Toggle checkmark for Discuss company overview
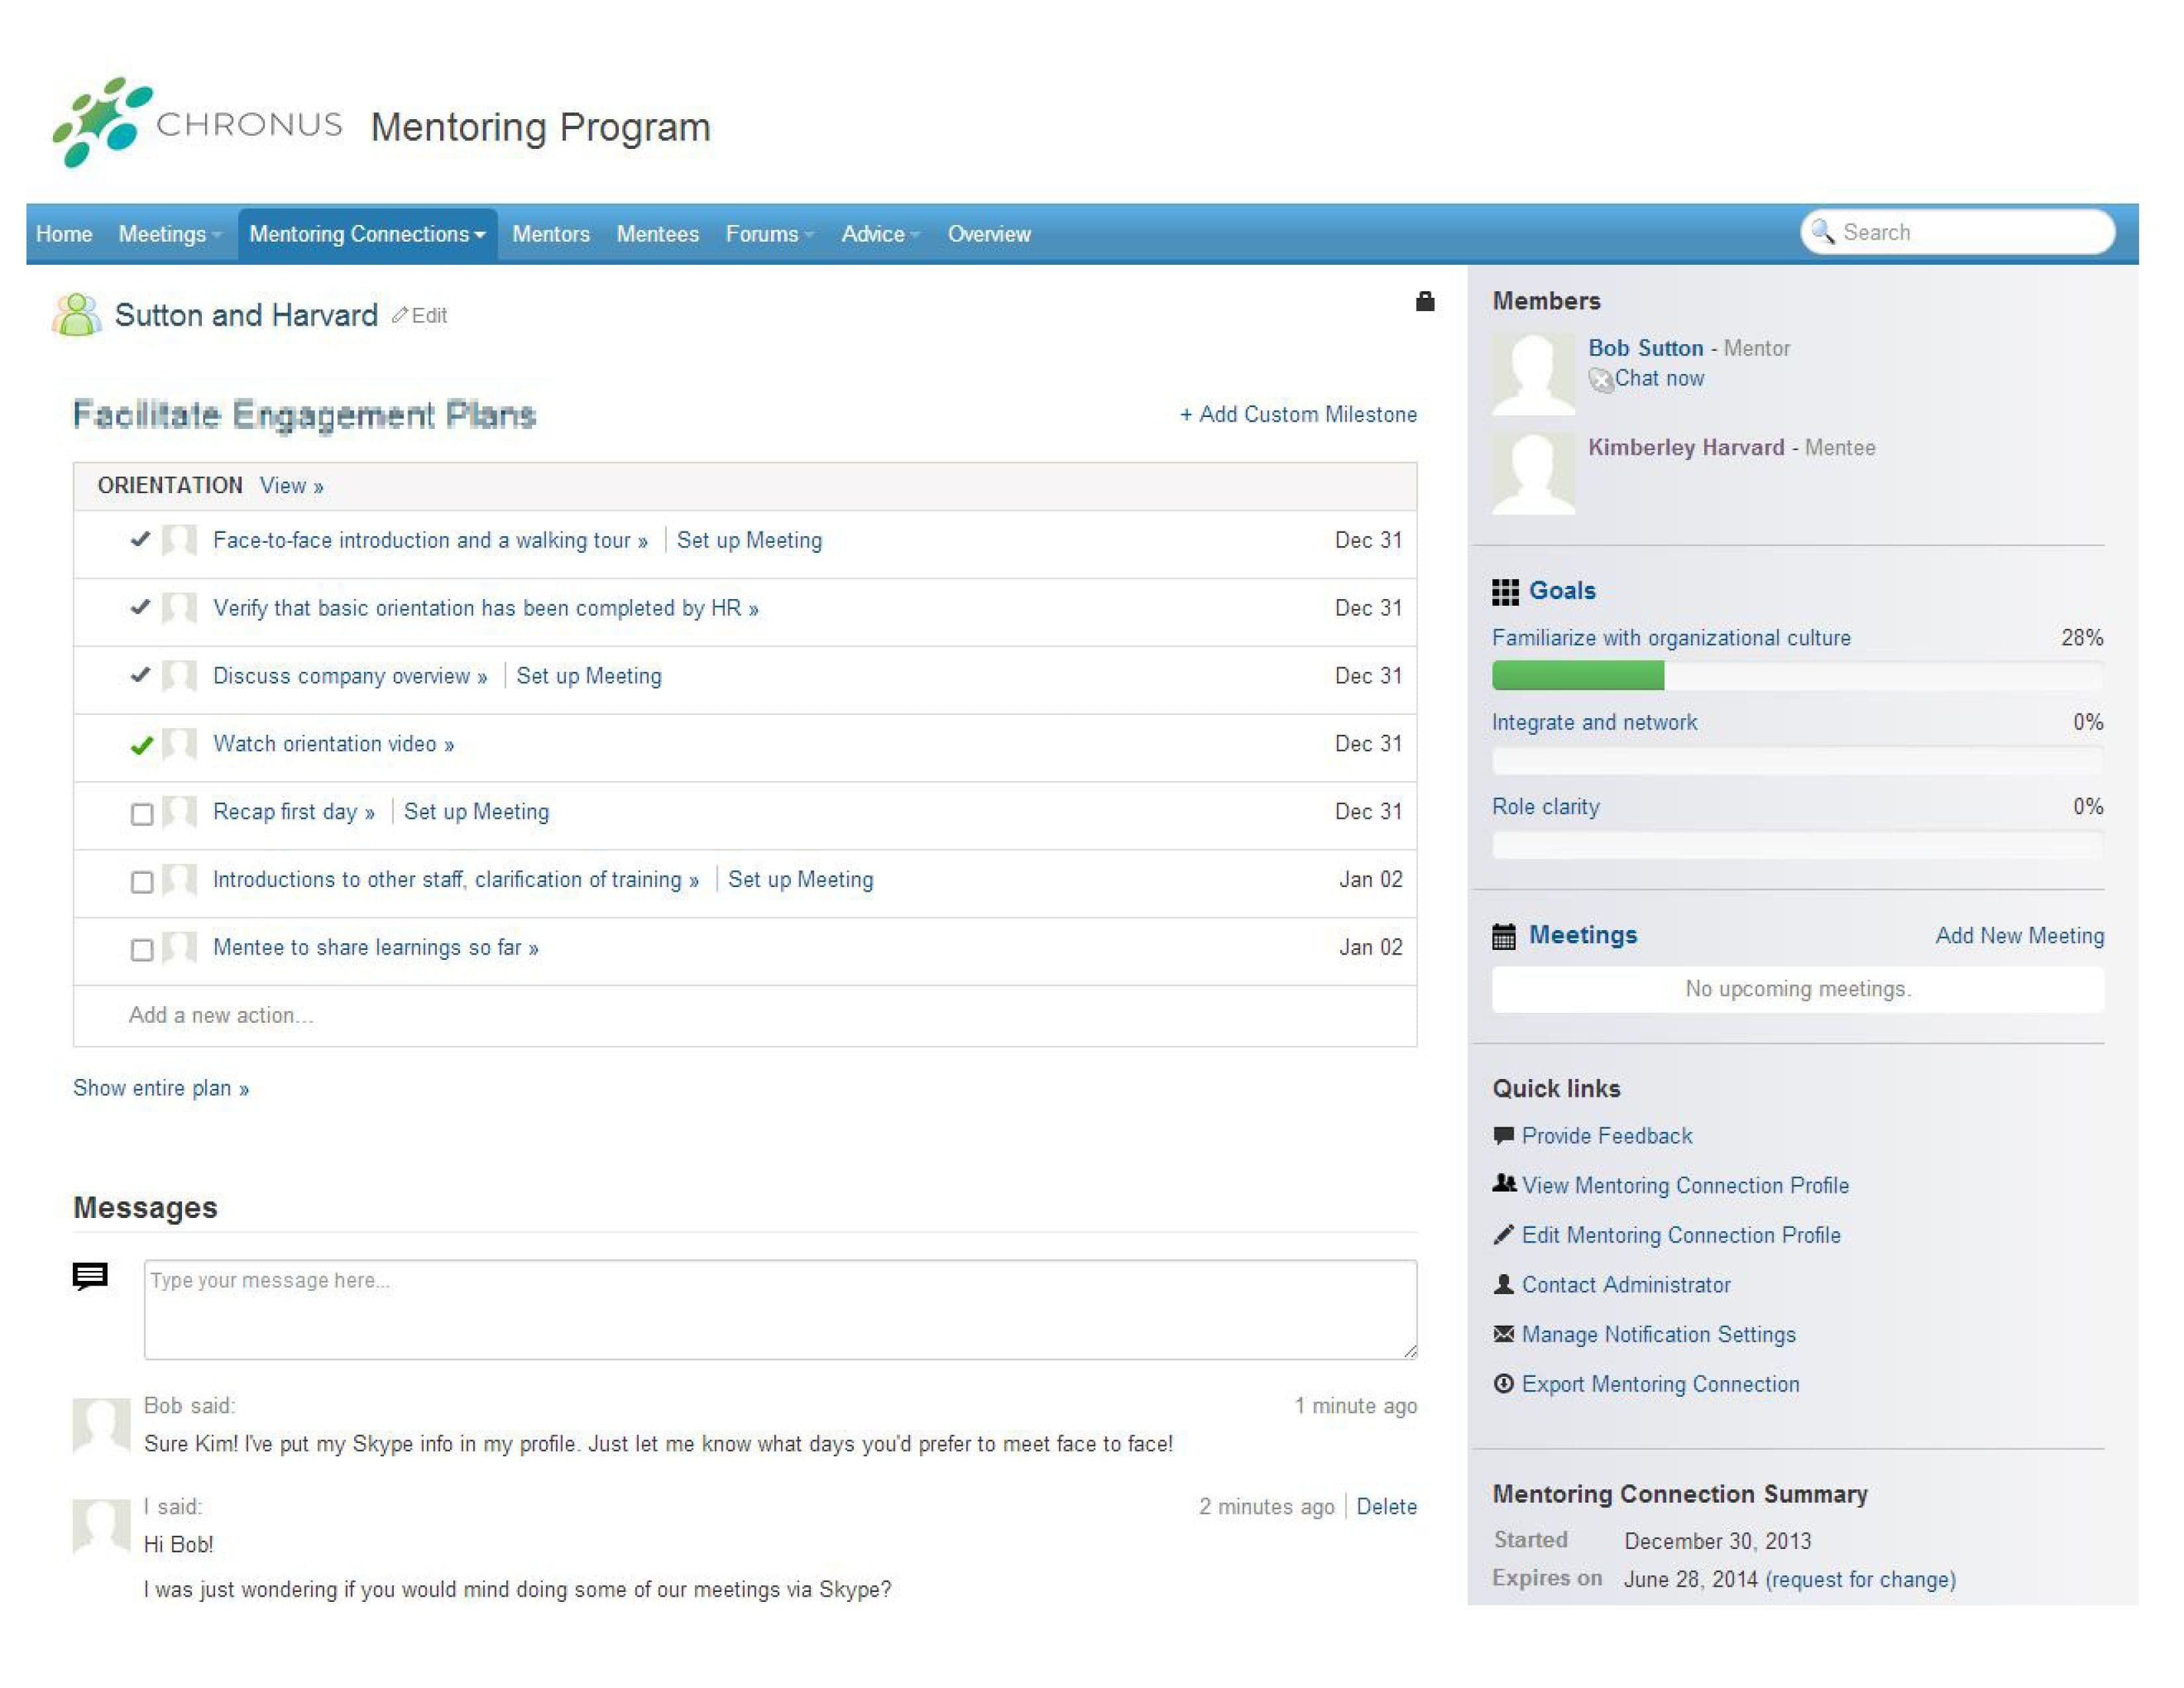The image size is (2184, 1688). click(140, 675)
